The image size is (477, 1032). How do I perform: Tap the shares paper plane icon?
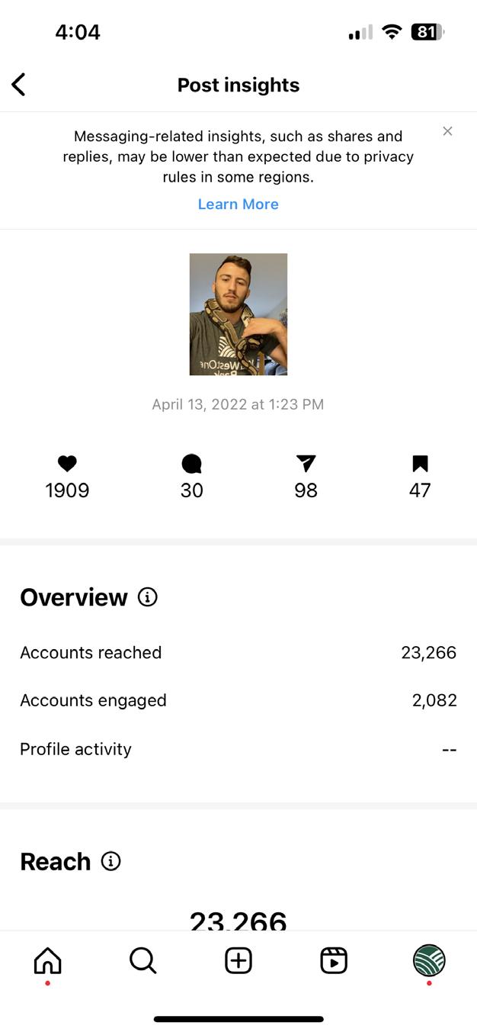pyautogui.click(x=306, y=464)
